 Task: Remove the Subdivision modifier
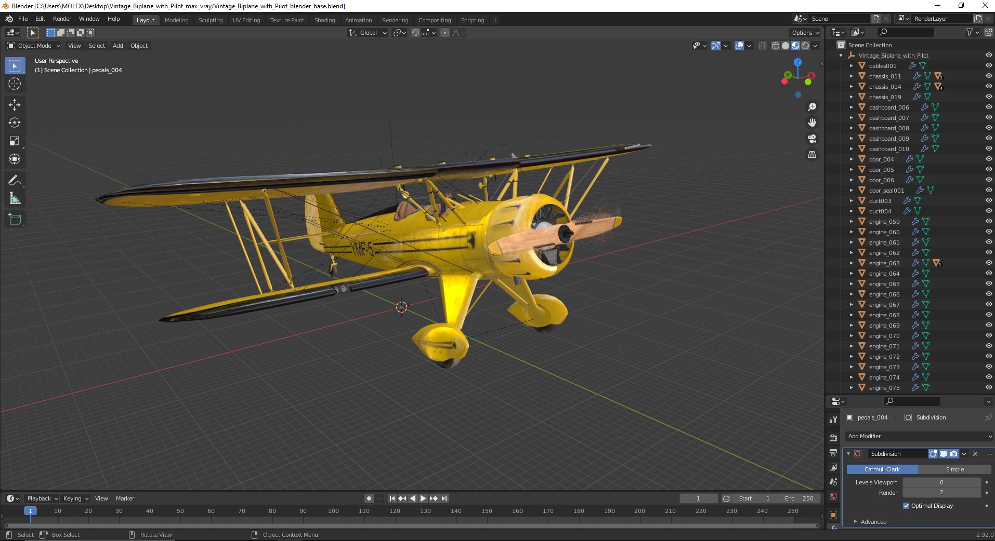[x=975, y=454]
